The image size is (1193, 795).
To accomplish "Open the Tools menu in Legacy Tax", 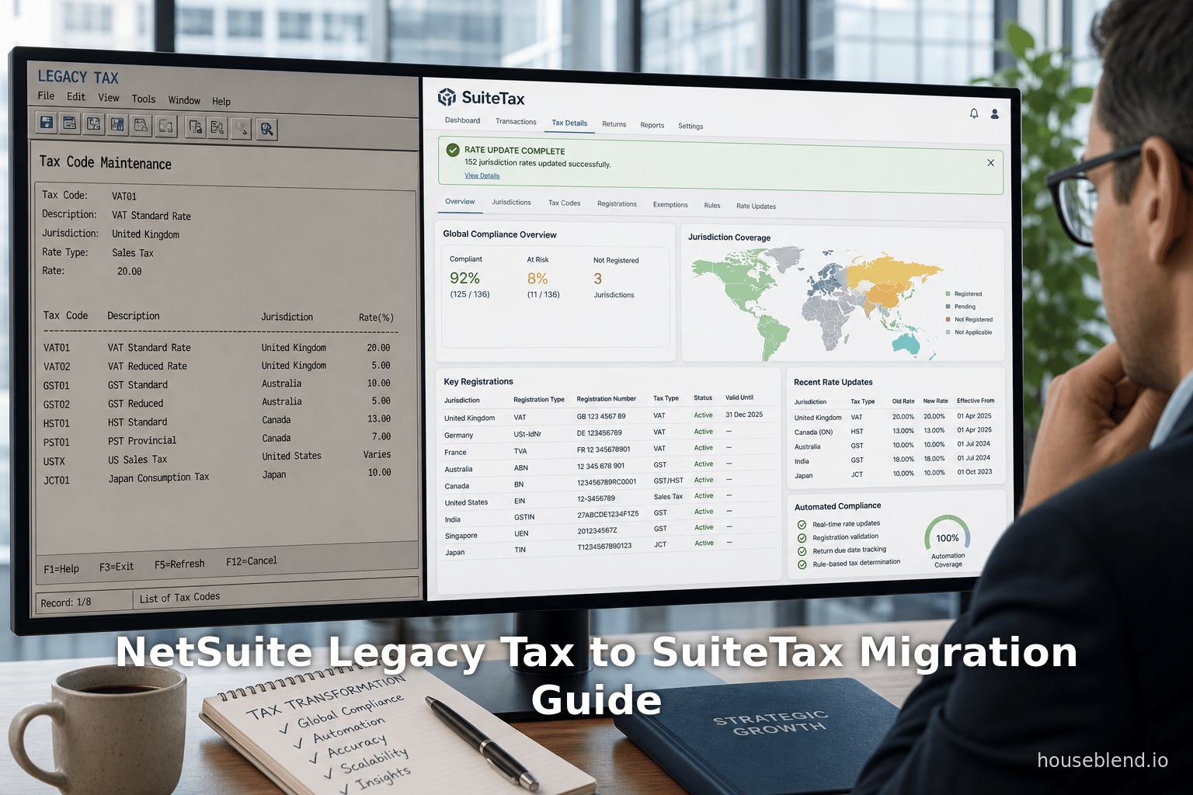I will click(x=144, y=99).
